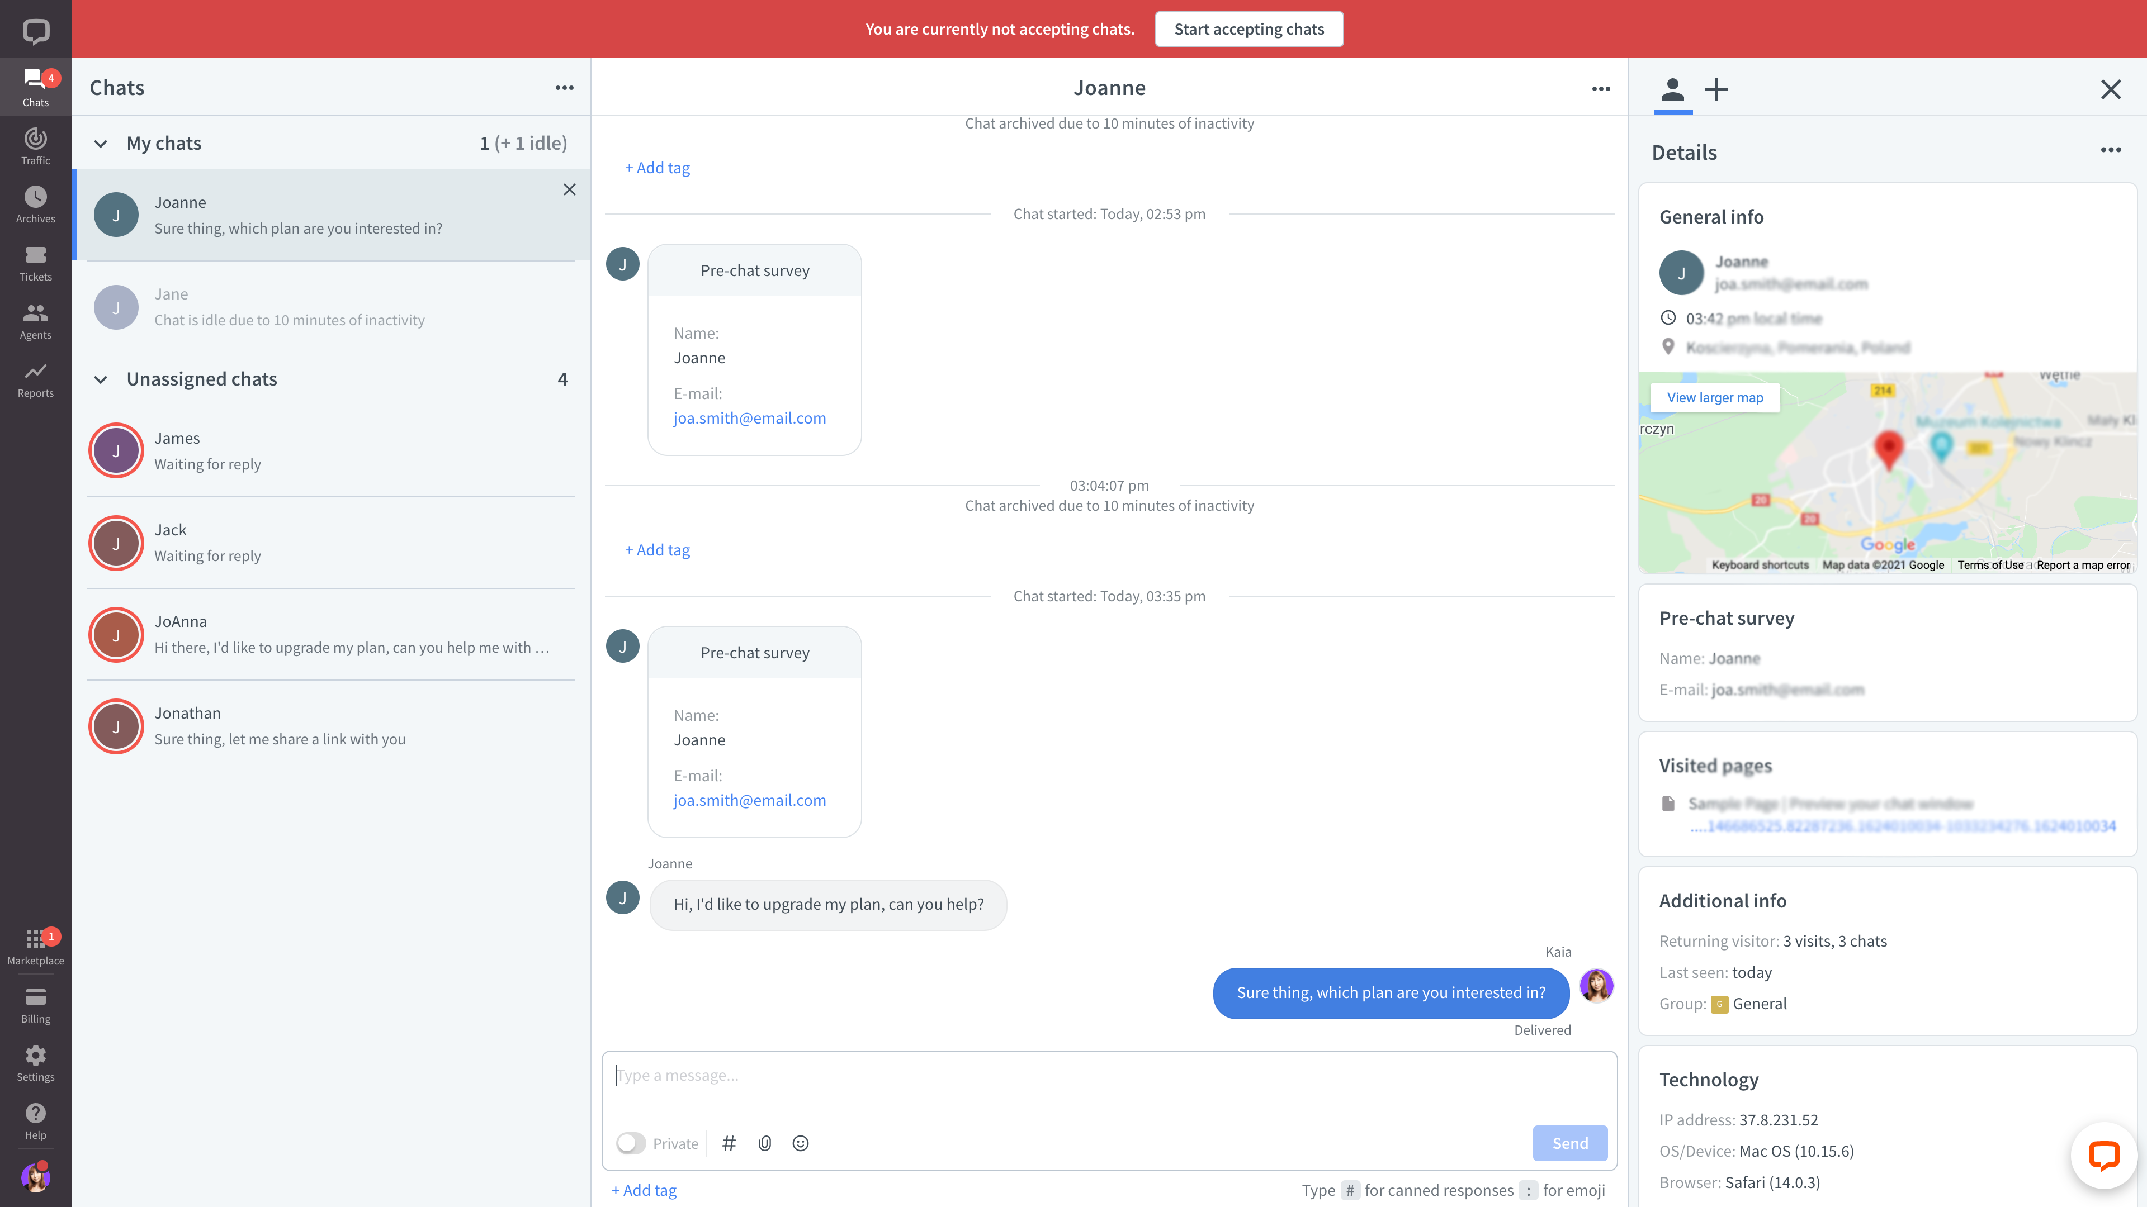Open the Traffic section in sidebar
The height and width of the screenshot is (1207, 2147).
click(35, 146)
